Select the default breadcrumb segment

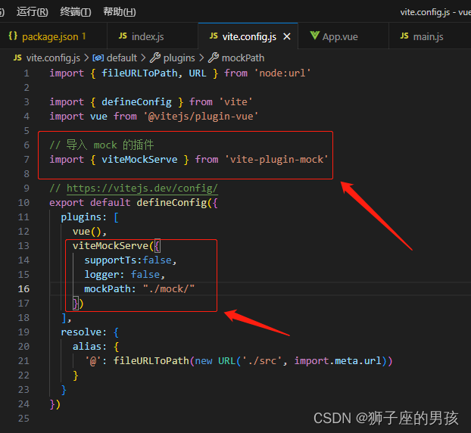click(122, 58)
